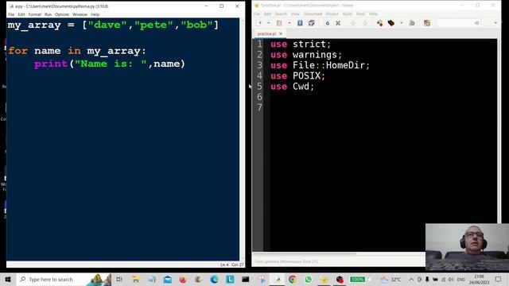Image resolution: width=509 pixels, height=286 pixels.
Task: Click the 'use strict;' line in Geany
Action: coord(301,44)
